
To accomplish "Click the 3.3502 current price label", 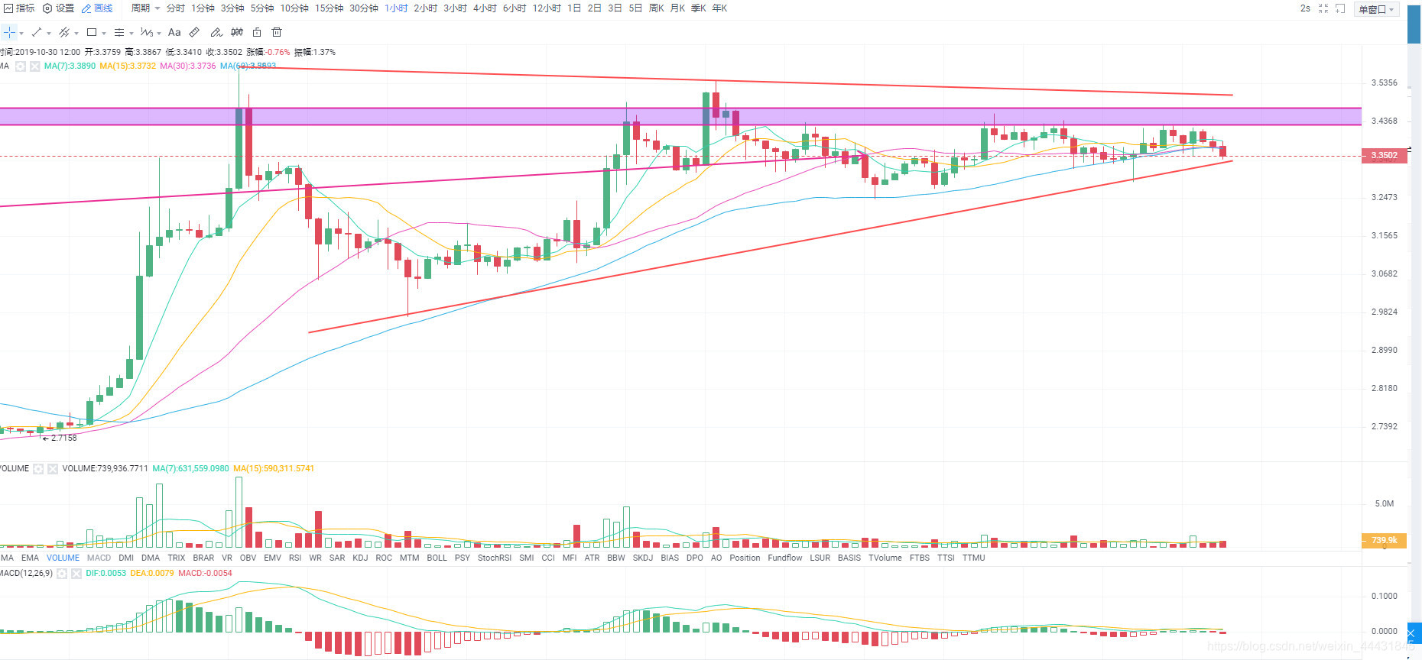I will click(x=1384, y=156).
